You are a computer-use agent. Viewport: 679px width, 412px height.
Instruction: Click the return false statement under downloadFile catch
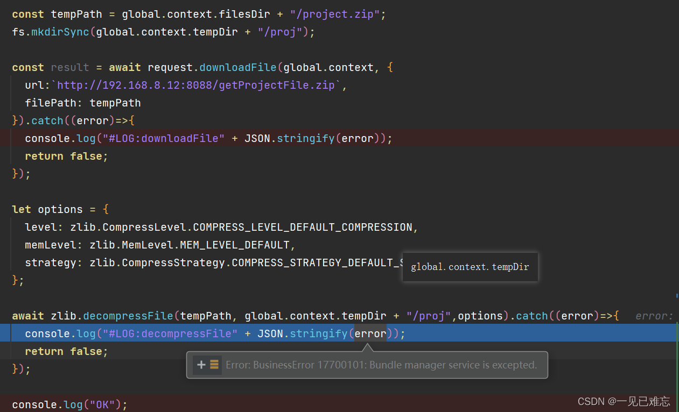(65, 156)
